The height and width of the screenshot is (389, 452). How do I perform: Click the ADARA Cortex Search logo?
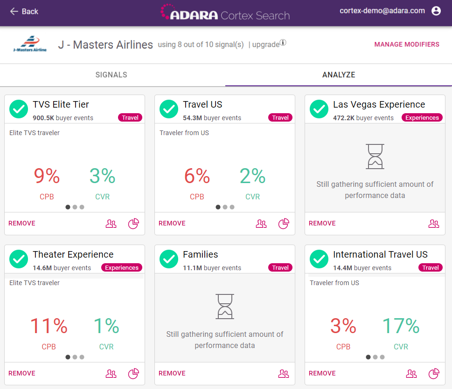225,12
